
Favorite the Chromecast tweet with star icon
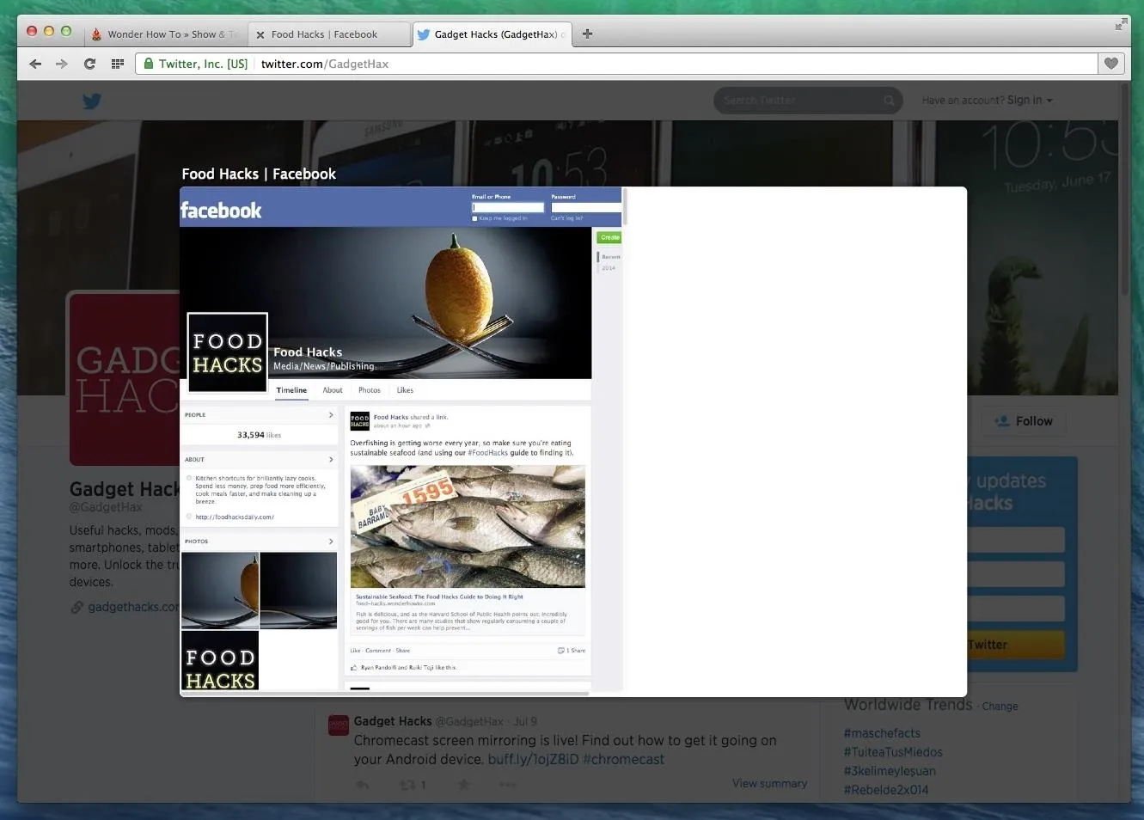pyautogui.click(x=463, y=784)
